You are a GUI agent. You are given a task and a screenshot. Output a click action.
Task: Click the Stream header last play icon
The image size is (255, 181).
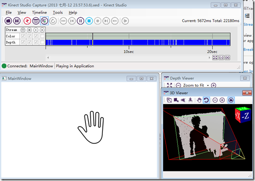point(42,30)
